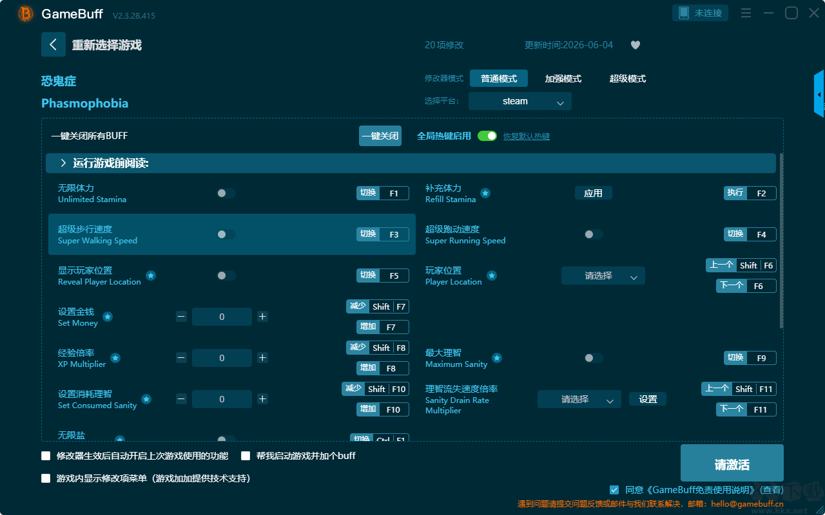
Task: Open the steam platform dropdown
Action: (x=520, y=101)
